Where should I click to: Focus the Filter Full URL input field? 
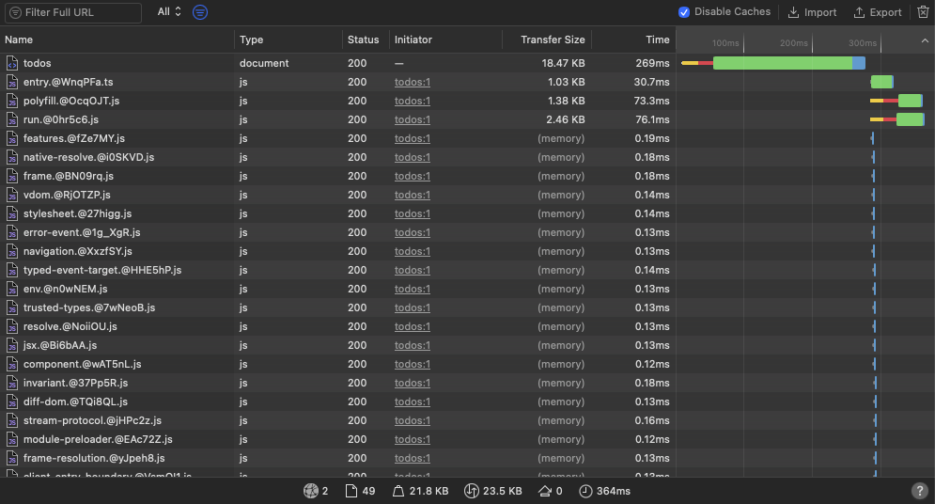point(73,12)
